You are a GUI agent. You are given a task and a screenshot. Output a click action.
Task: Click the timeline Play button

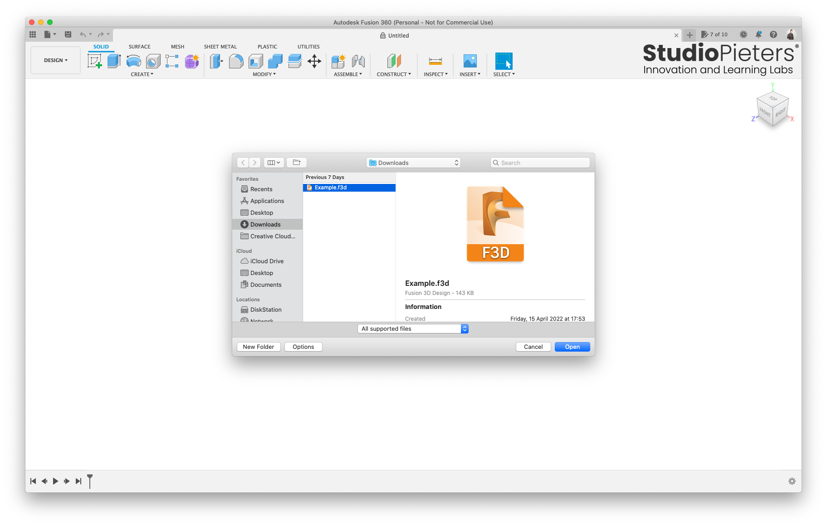pyautogui.click(x=55, y=481)
